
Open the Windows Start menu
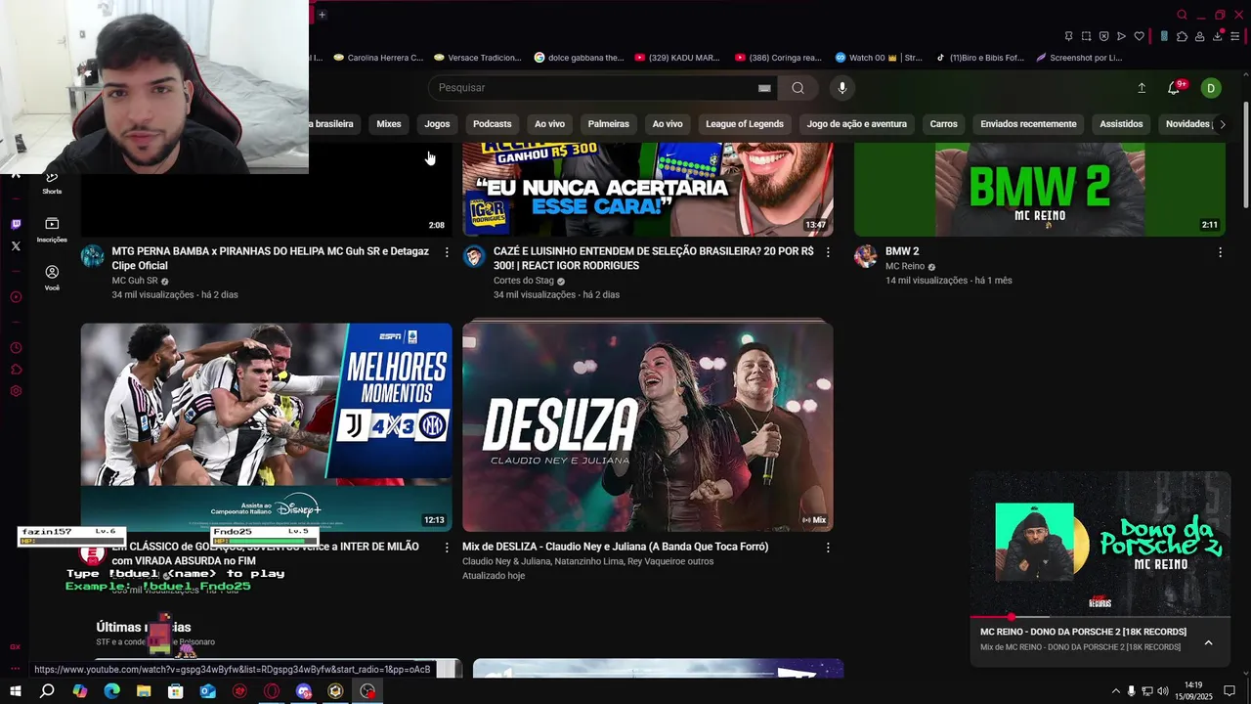coord(15,691)
